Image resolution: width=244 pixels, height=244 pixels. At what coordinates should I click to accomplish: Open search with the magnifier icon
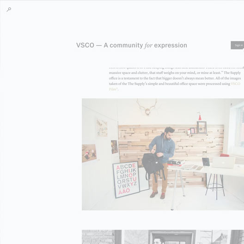click(9, 10)
